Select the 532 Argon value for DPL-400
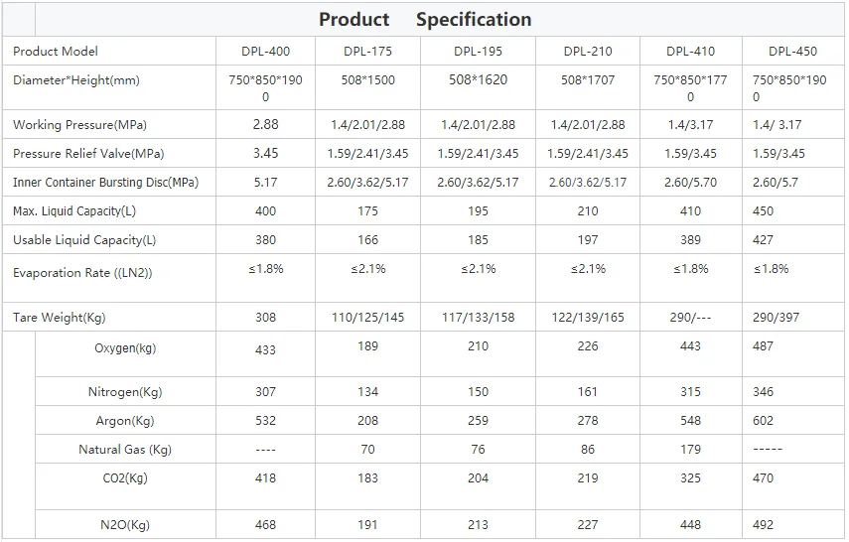Screen dimensions: 849x542 click(x=265, y=421)
